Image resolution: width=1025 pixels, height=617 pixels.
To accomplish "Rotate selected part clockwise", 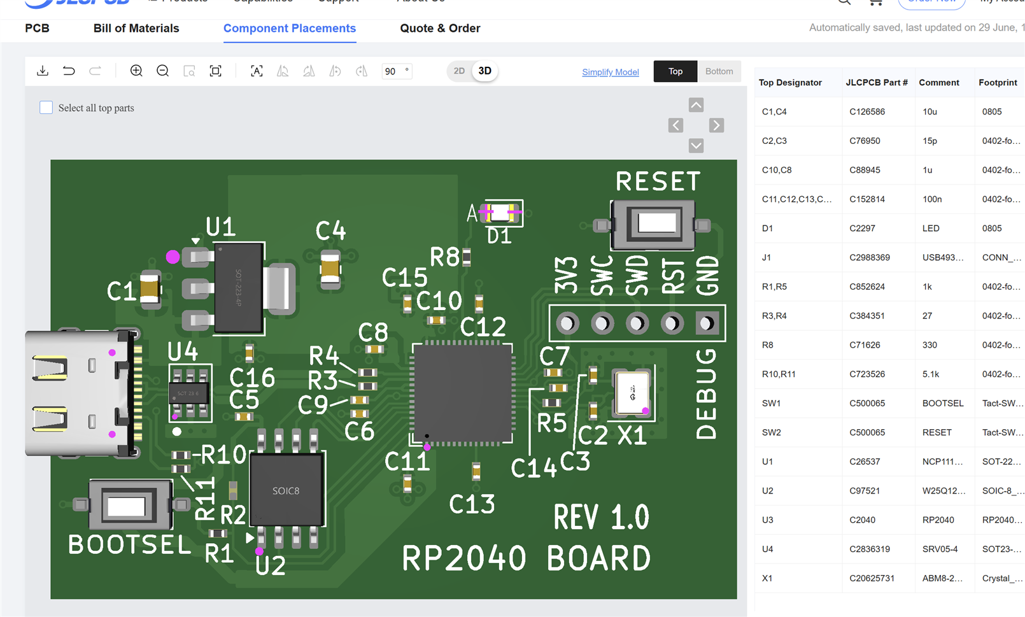I will pyautogui.click(x=362, y=71).
